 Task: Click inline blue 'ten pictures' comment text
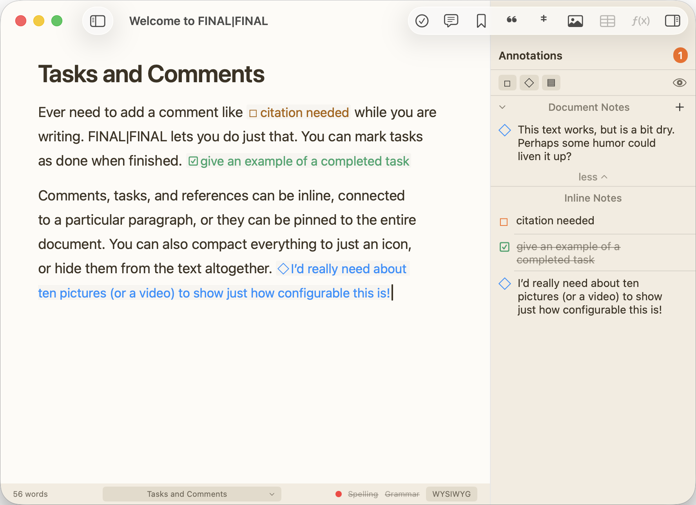tap(214, 293)
